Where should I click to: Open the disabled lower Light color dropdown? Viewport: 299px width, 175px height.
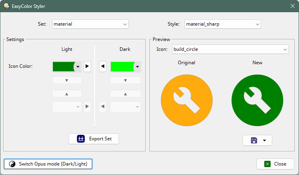tap(67, 107)
